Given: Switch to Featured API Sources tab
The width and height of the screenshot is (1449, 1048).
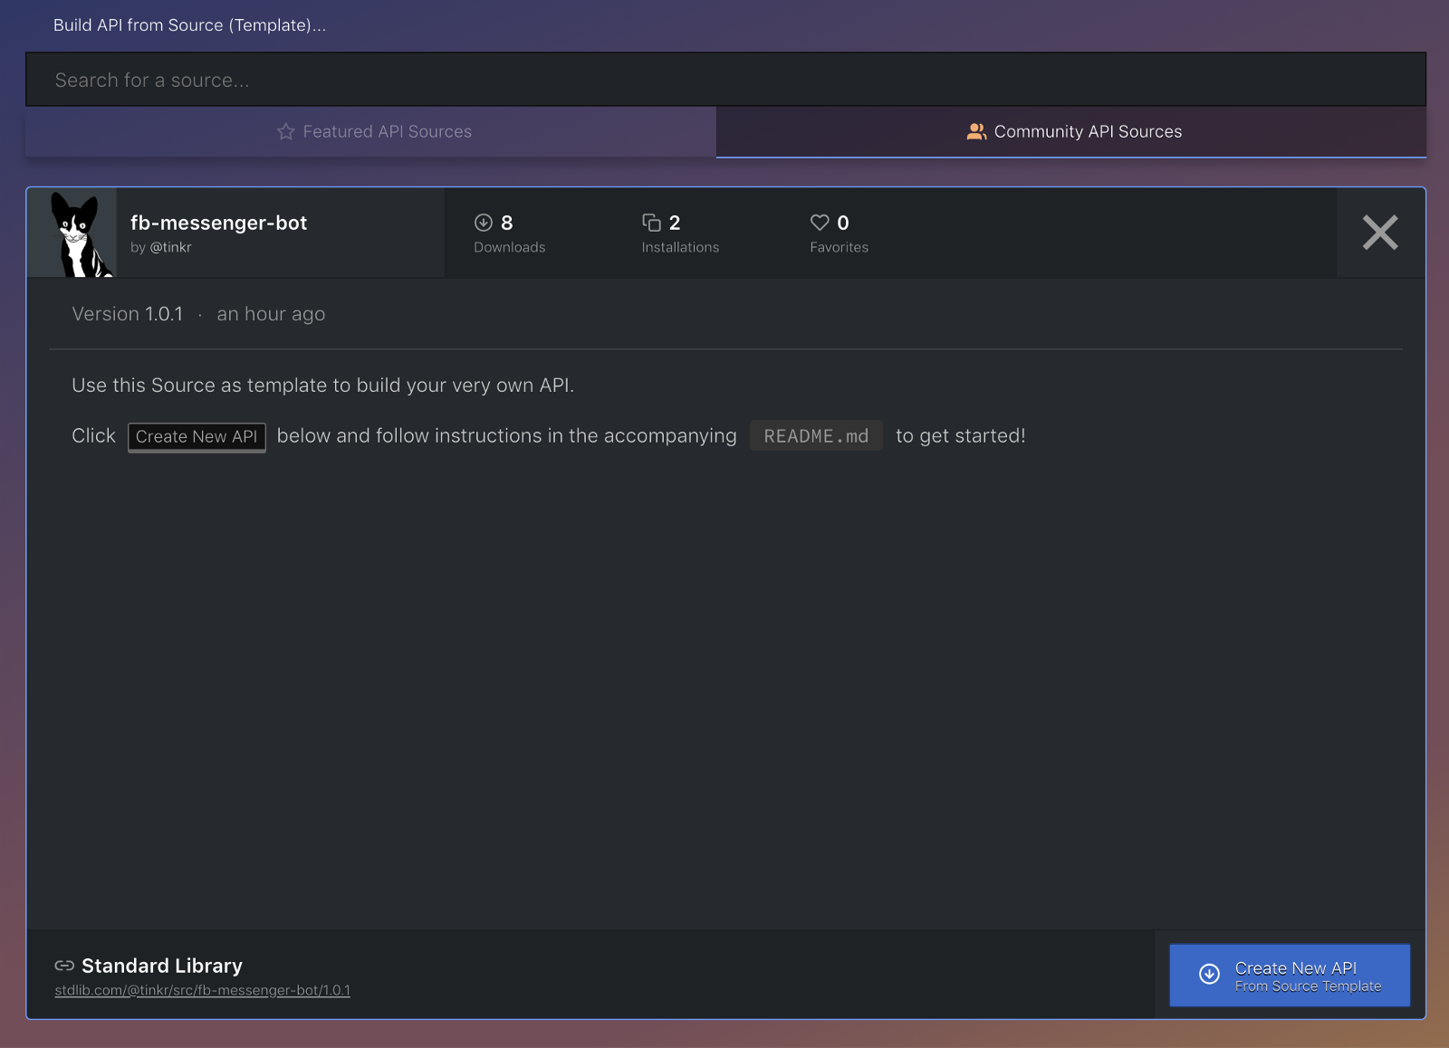Looking at the screenshot, I should click(371, 132).
